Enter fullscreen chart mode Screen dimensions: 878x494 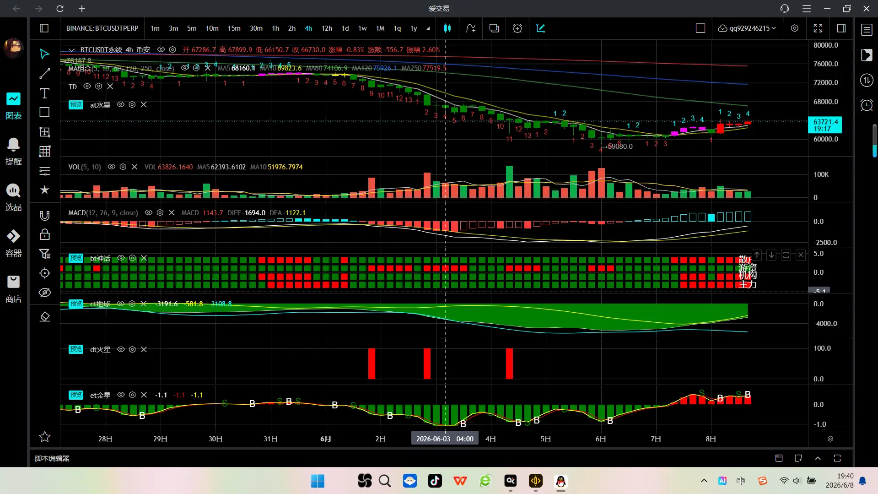click(x=818, y=28)
